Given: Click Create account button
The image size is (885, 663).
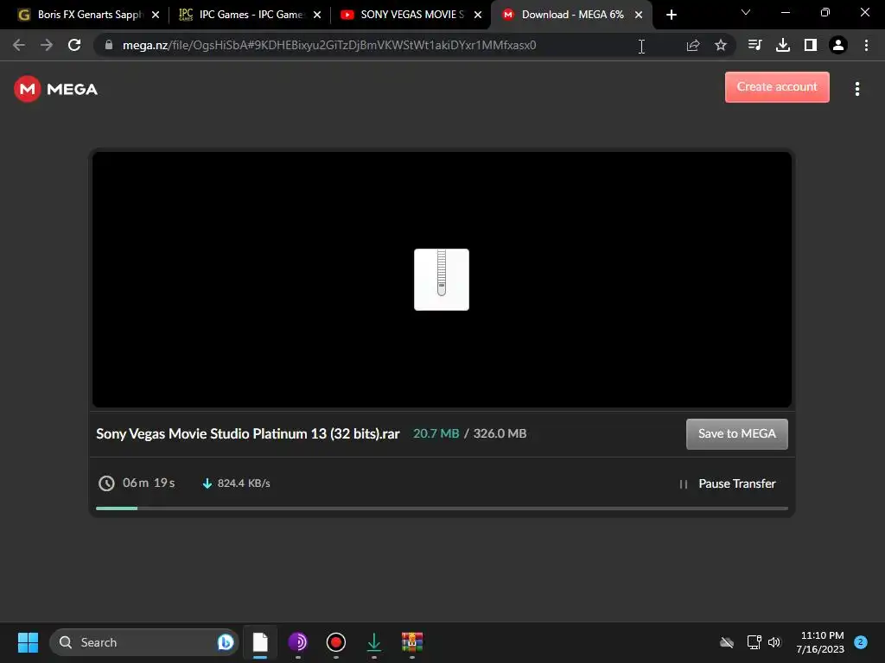Looking at the screenshot, I should tap(777, 87).
